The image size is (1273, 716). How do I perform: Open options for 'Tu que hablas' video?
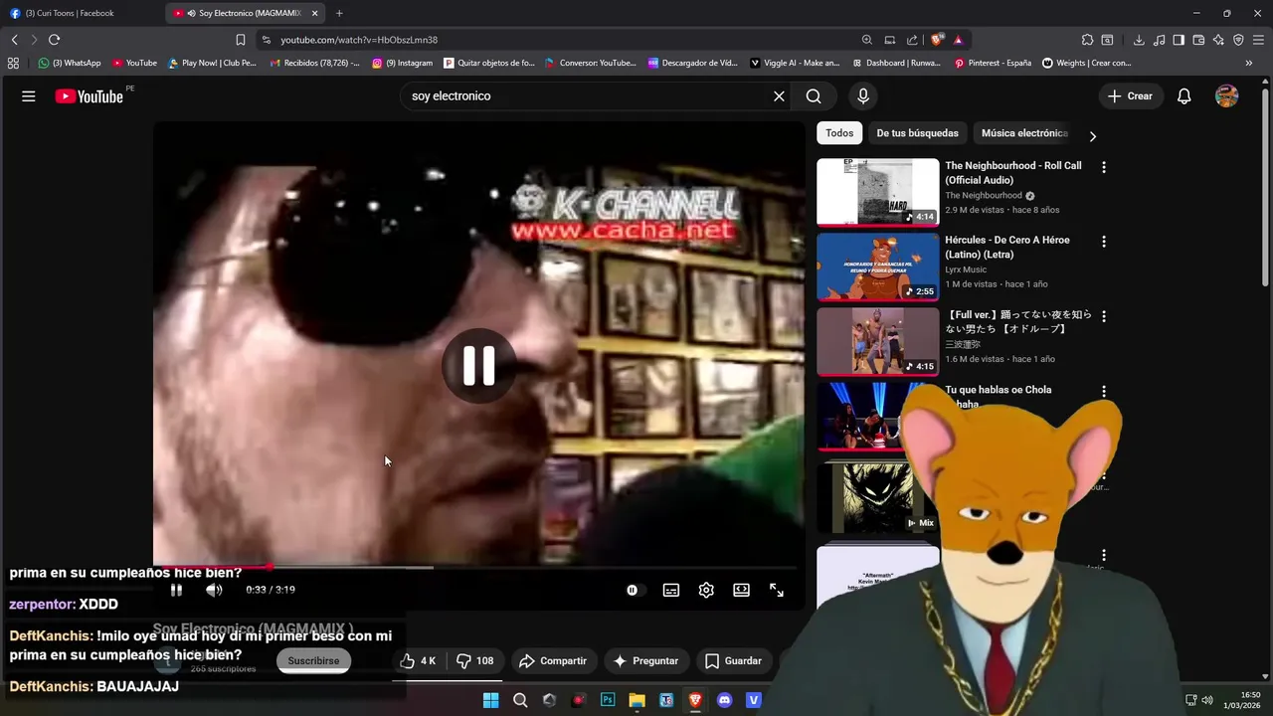[1103, 391]
